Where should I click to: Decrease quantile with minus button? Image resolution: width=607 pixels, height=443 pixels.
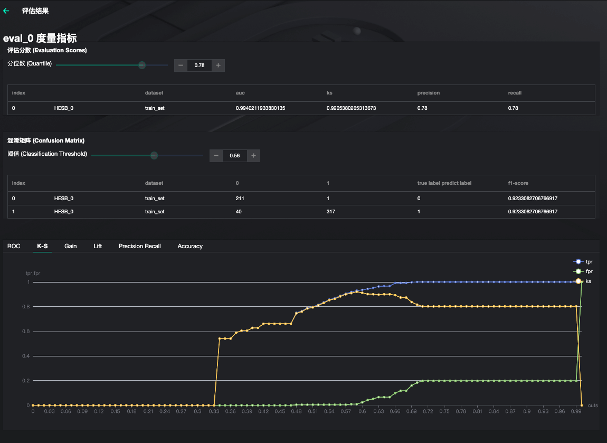[181, 65]
